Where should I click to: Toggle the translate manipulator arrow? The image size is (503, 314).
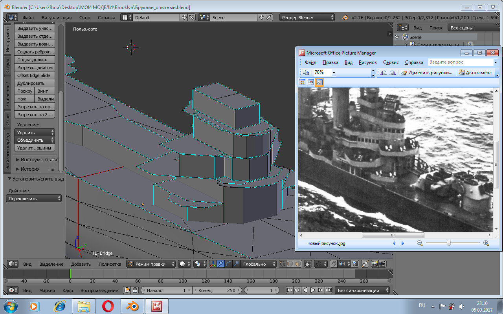coord(220,264)
